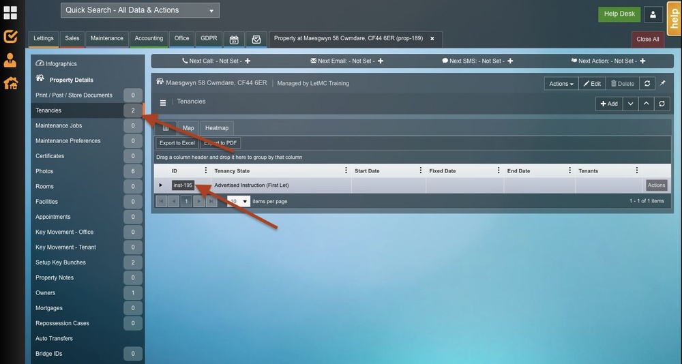
Task: Export the table to Excel
Action: 177,142
